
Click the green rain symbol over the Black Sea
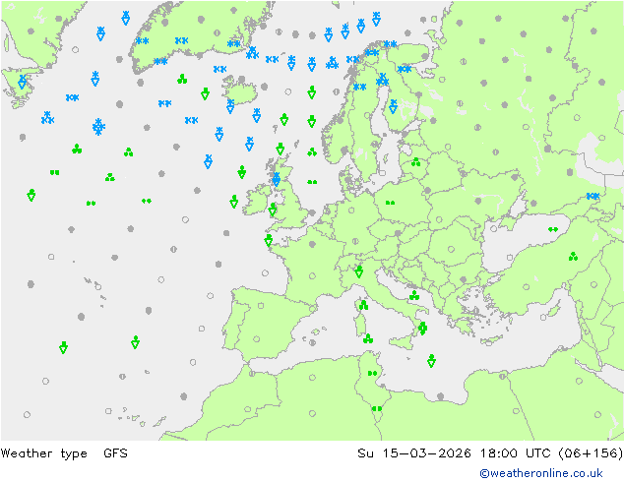[553, 229]
